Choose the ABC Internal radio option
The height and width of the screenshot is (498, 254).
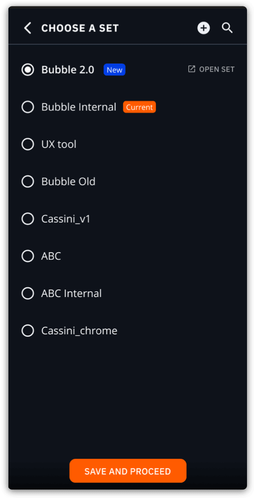point(28,294)
